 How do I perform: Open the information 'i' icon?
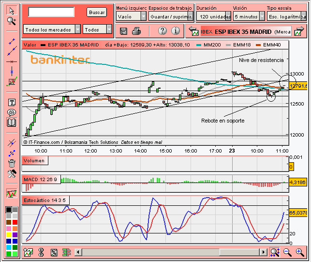pos(176,31)
